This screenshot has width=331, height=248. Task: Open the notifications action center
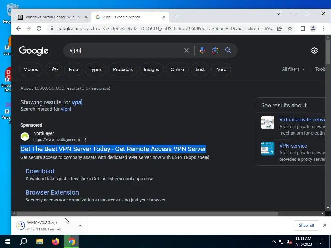click(320, 242)
